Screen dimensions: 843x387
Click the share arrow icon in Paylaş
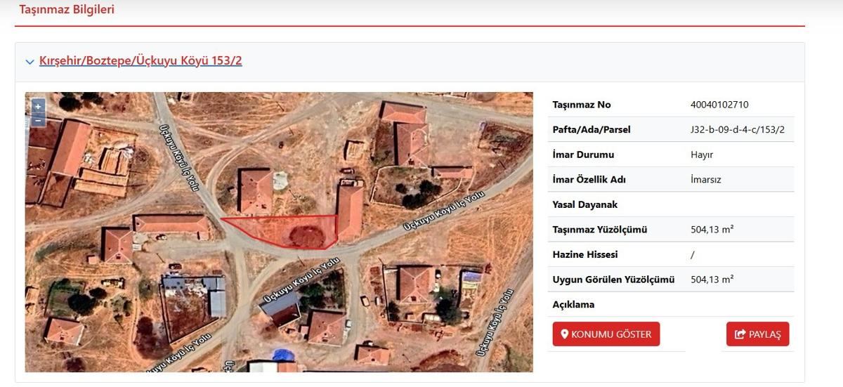[739, 334]
